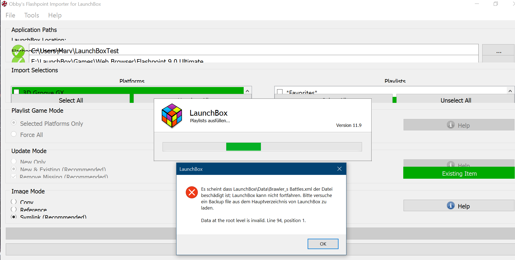Click the green checkmark beside LaunchBox path
The width and height of the screenshot is (515, 260).
[x=18, y=51]
